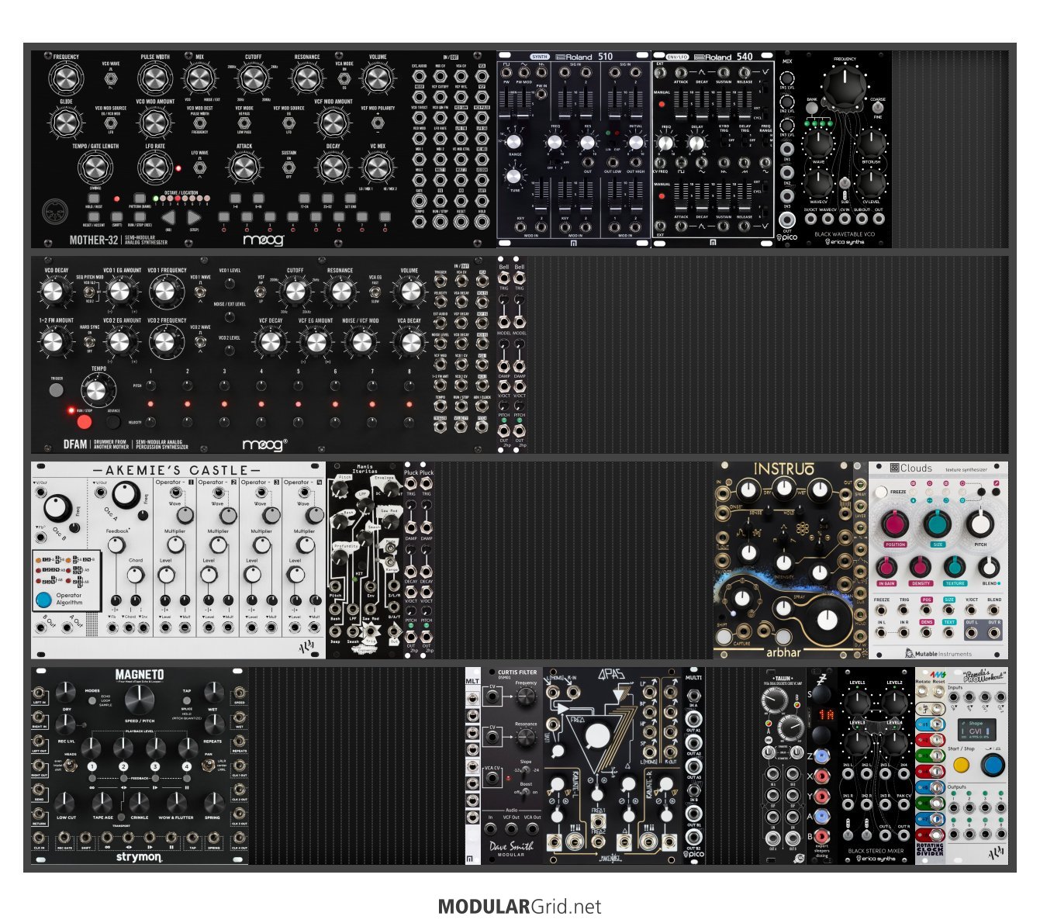This screenshot has width=1040, height=923.
Task: Click the PW slider on Roland 510
Action: (507, 101)
